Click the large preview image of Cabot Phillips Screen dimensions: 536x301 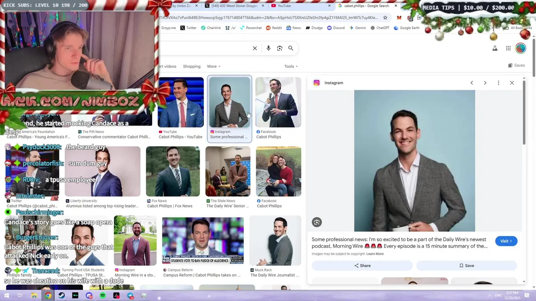415,161
